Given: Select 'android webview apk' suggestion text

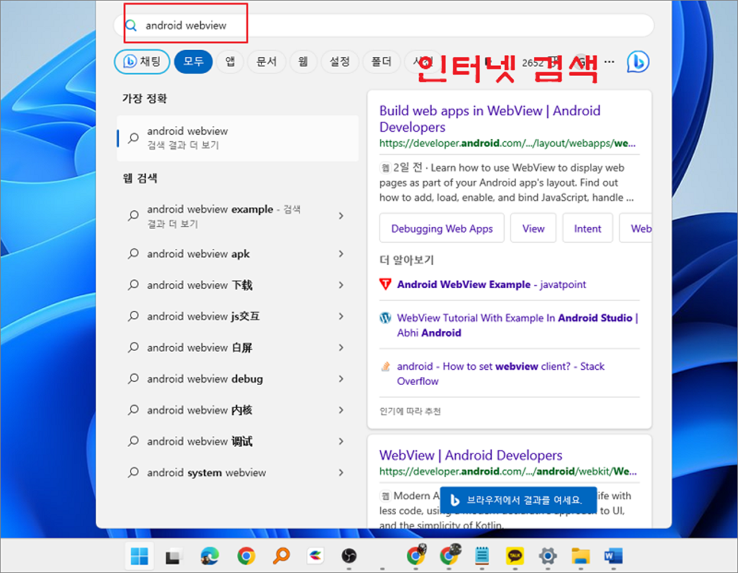Looking at the screenshot, I should click(x=198, y=253).
